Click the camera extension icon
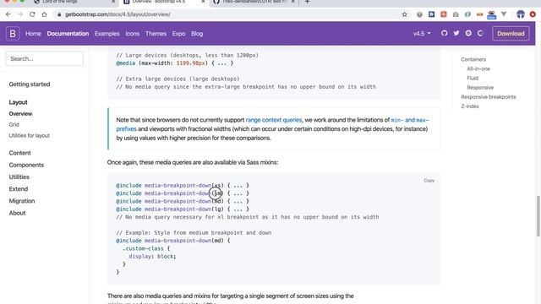 click(456, 14)
